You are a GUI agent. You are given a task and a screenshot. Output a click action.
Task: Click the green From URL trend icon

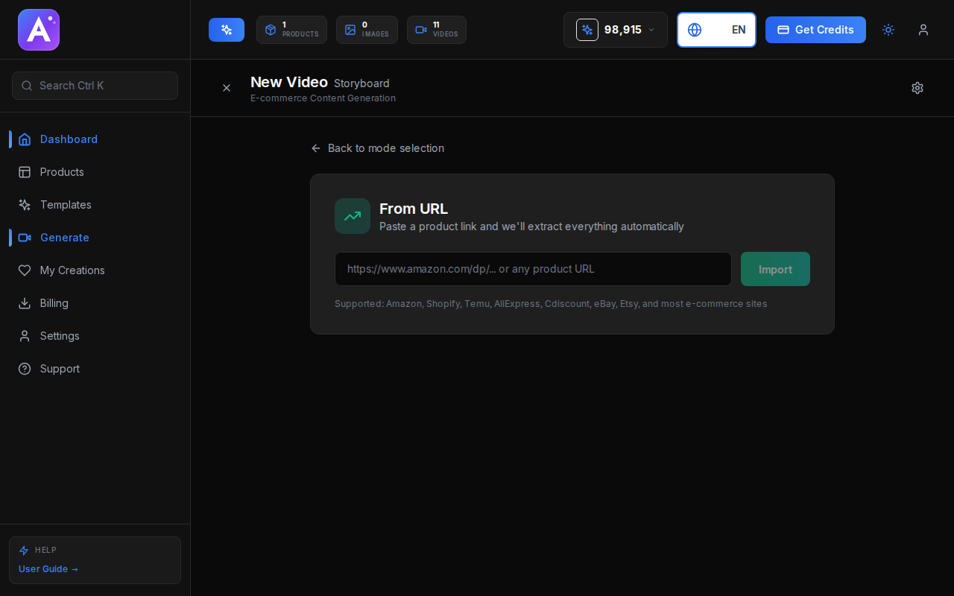click(x=352, y=216)
